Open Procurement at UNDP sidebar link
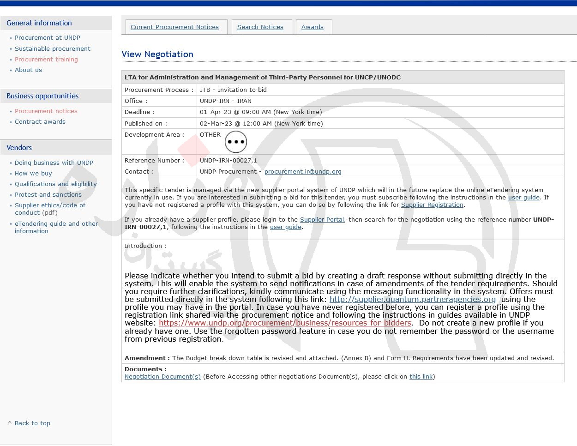This screenshot has width=577, height=446. [48, 38]
